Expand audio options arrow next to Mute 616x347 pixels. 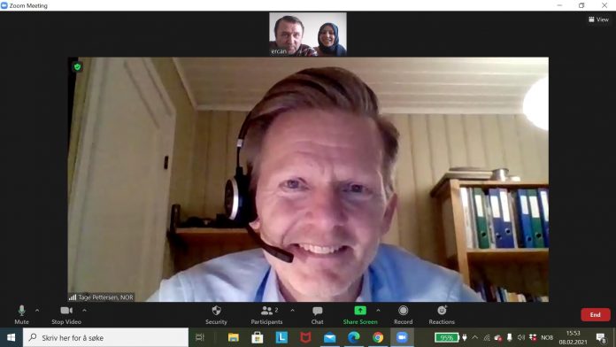pos(37,311)
